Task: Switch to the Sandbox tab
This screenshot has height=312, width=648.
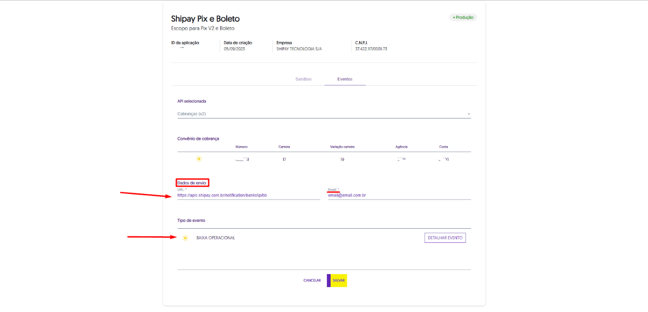Action: click(x=304, y=79)
